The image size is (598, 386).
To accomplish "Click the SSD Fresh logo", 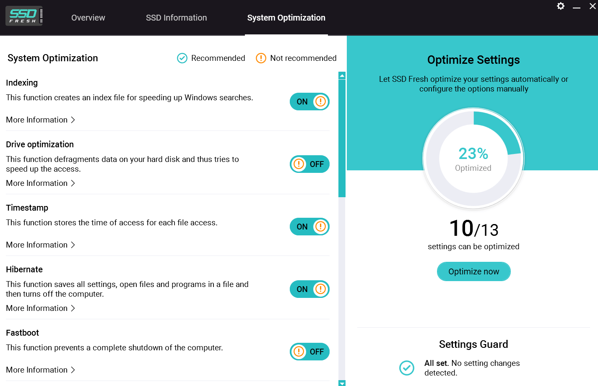I will tap(23, 15).
